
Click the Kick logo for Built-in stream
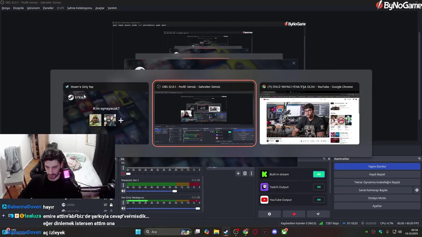tap(264, 174)
